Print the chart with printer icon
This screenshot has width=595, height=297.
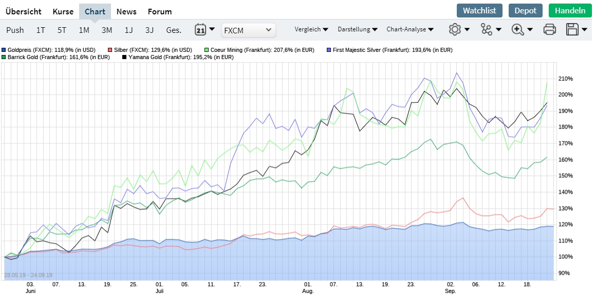[x=550, y=30]
